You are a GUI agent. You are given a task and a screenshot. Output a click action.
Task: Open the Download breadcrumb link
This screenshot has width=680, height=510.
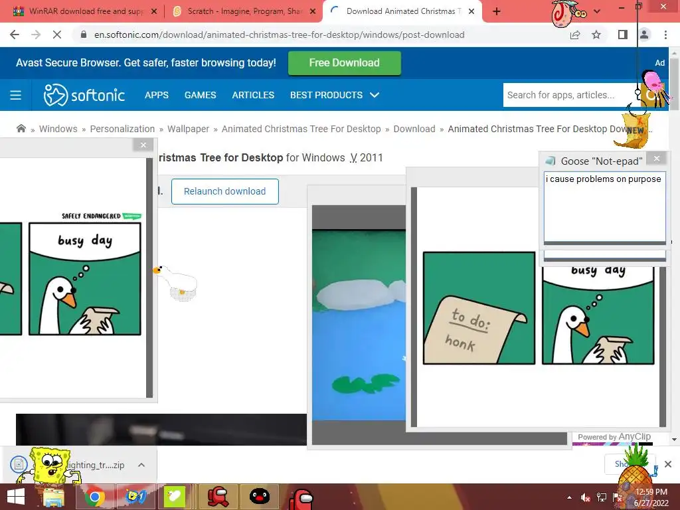click(x=414, y=129)
